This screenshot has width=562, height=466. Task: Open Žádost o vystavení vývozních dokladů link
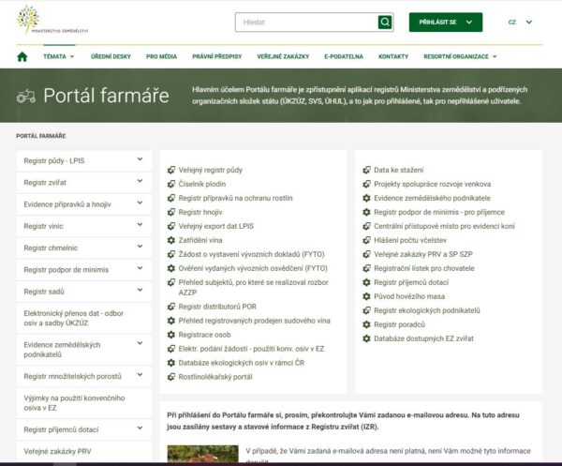coord(251,254)
